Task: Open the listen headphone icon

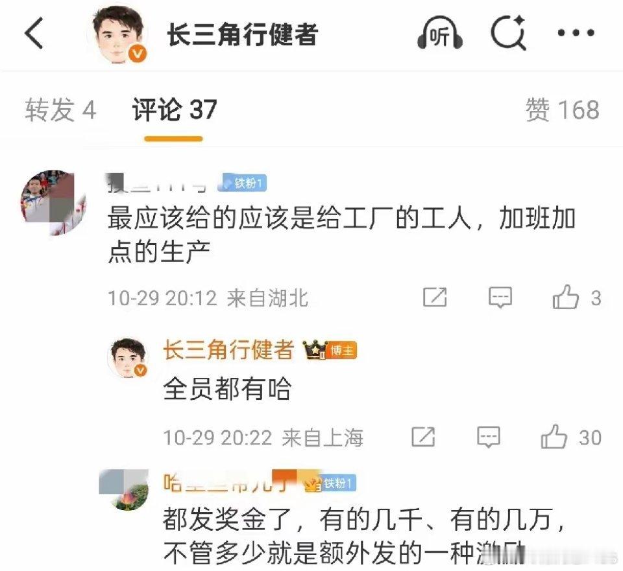Action: click(x=440, y=34)
